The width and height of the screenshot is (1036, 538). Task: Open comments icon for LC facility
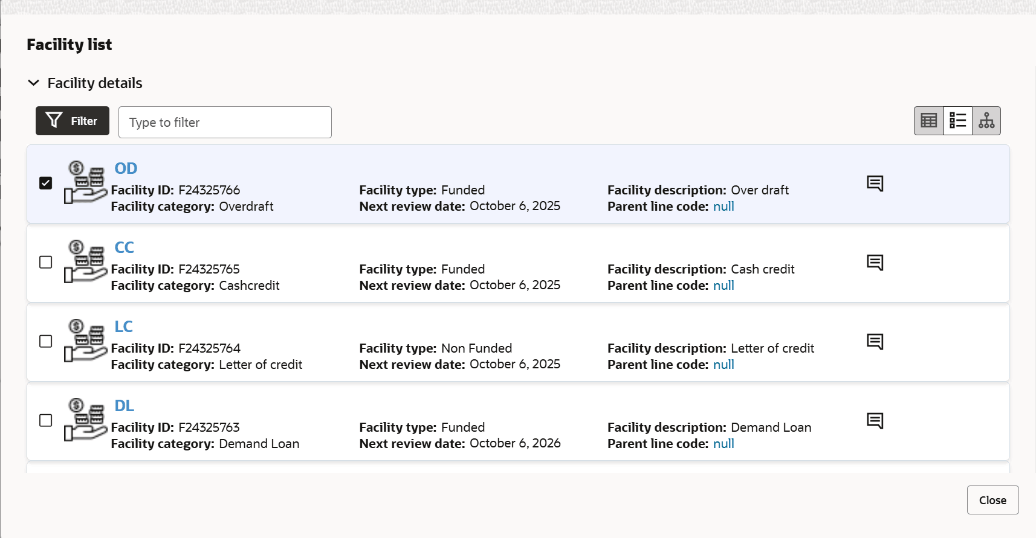[875, 342]
